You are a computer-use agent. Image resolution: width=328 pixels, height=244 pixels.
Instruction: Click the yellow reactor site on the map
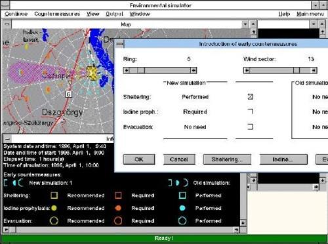(x=92, y=73)
